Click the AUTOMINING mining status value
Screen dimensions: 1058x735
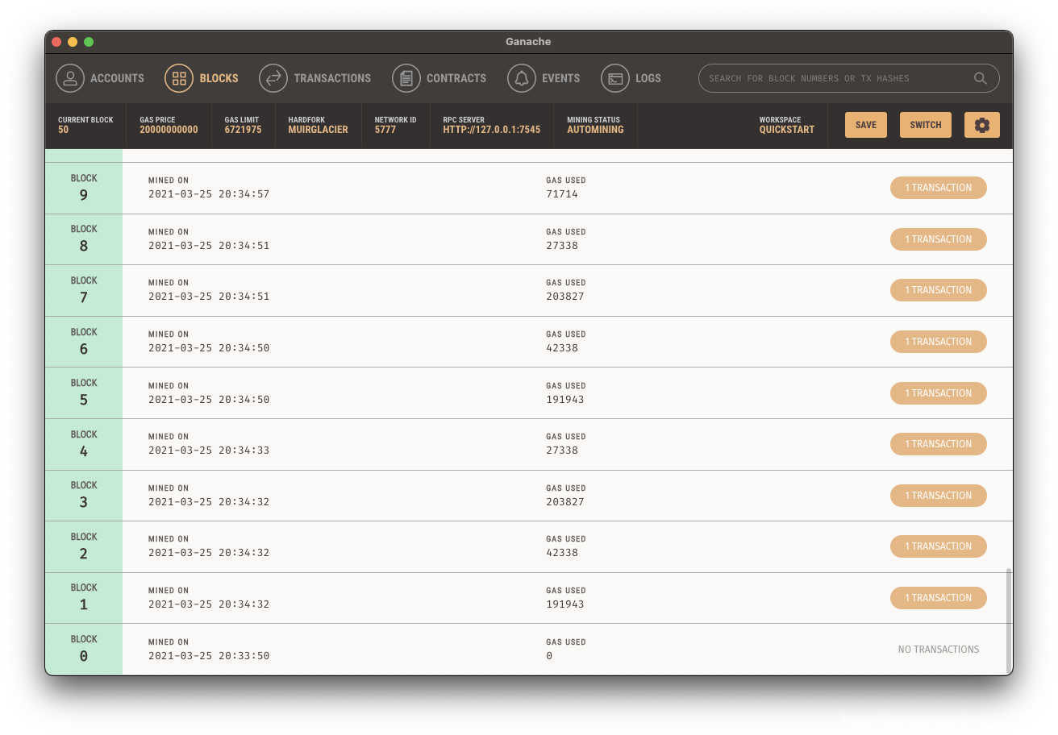(x=595, y=130)
